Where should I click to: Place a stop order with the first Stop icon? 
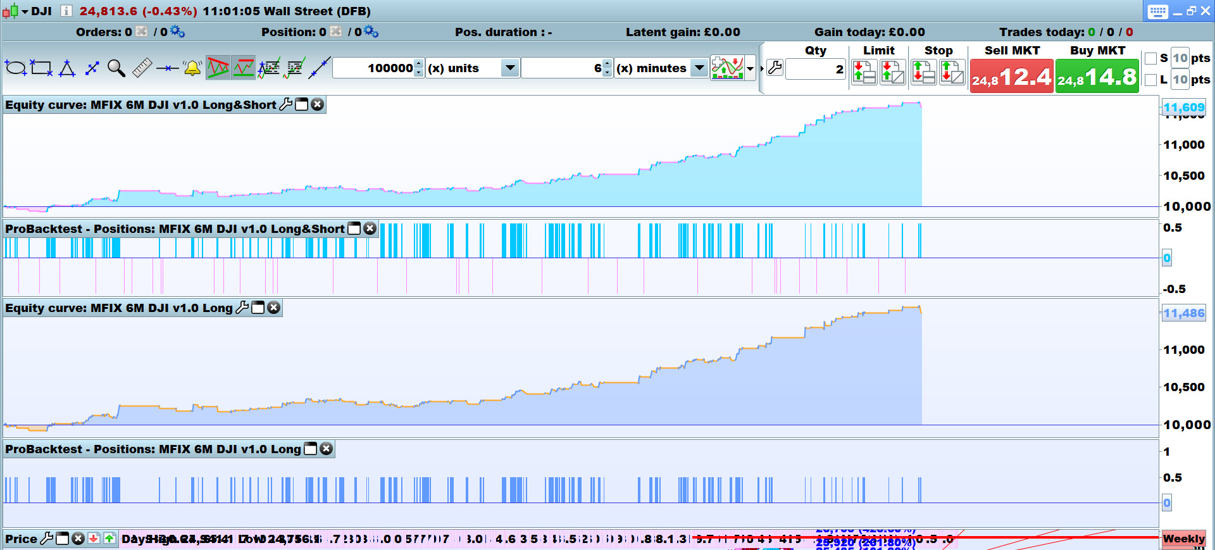coord(924,72)
